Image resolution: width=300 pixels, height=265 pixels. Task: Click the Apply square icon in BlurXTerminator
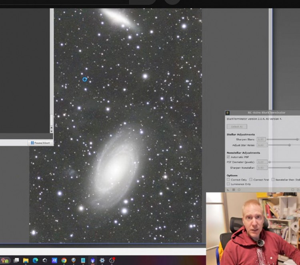pyautogui.click(x=234, y=190)
